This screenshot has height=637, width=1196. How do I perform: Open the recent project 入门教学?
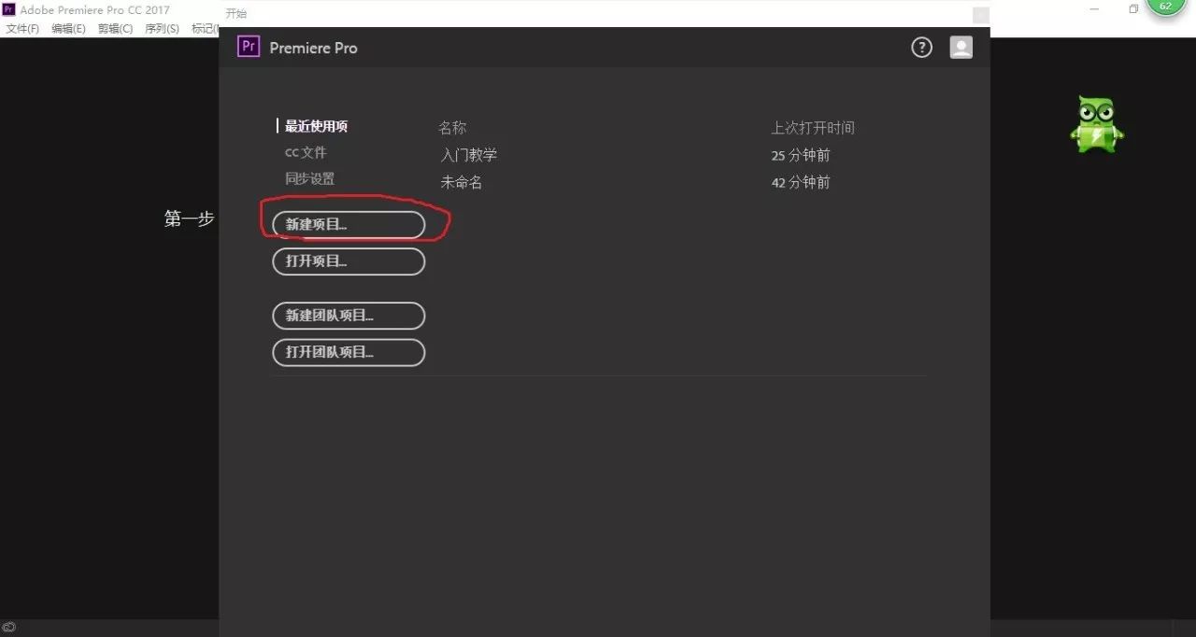(469, 155)
